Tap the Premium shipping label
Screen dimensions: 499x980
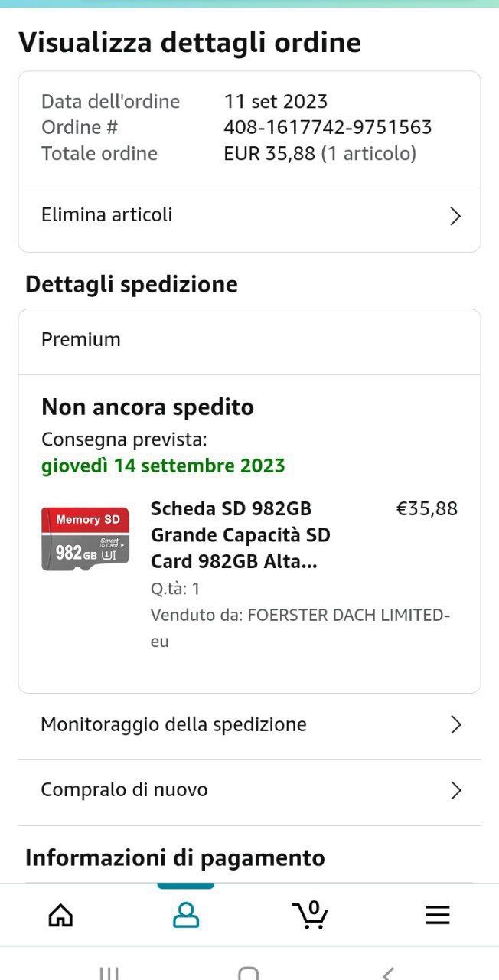coord(81,339)
